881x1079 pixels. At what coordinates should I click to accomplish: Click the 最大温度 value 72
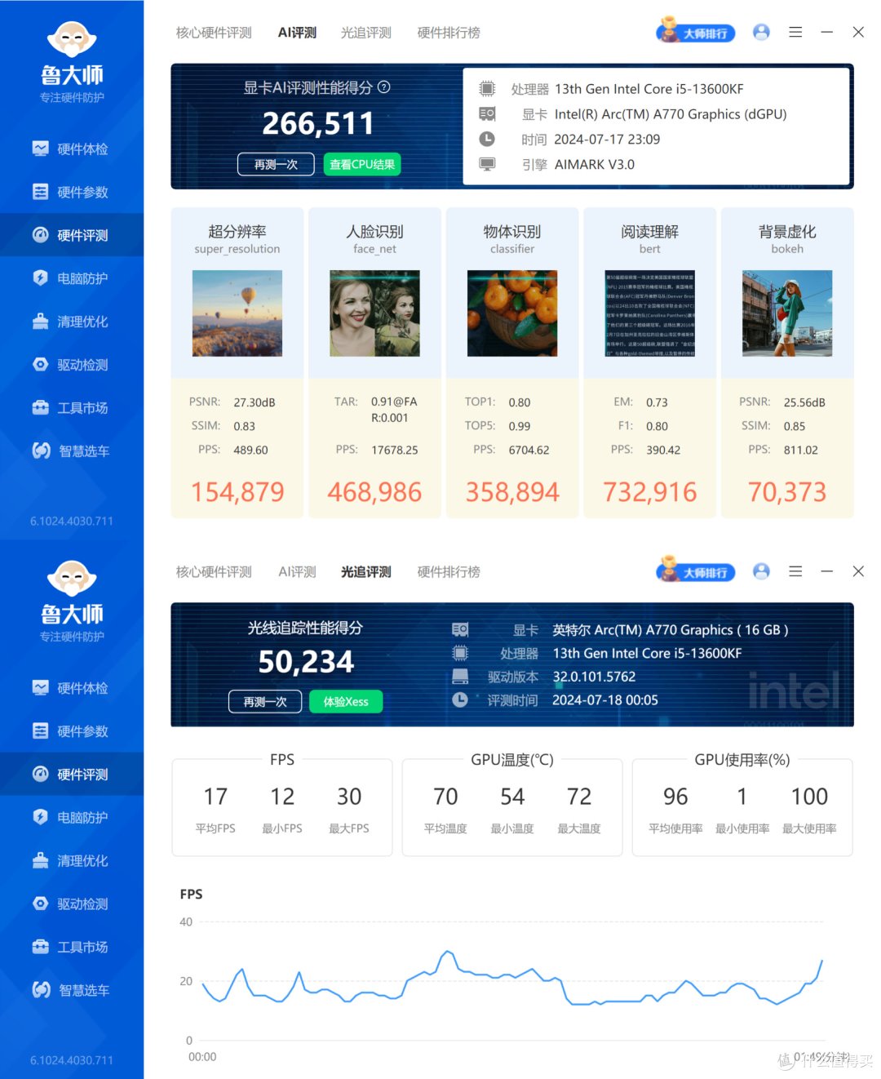click(579, 797)
